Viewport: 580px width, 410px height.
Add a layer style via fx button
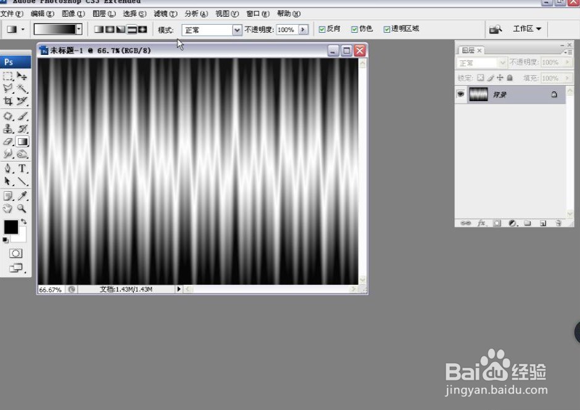pyautogui.click(x=481, y=223)
